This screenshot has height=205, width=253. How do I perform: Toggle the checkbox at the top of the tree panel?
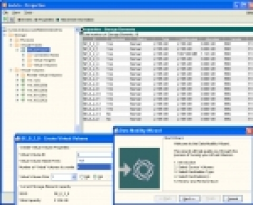tap(5, 30)
